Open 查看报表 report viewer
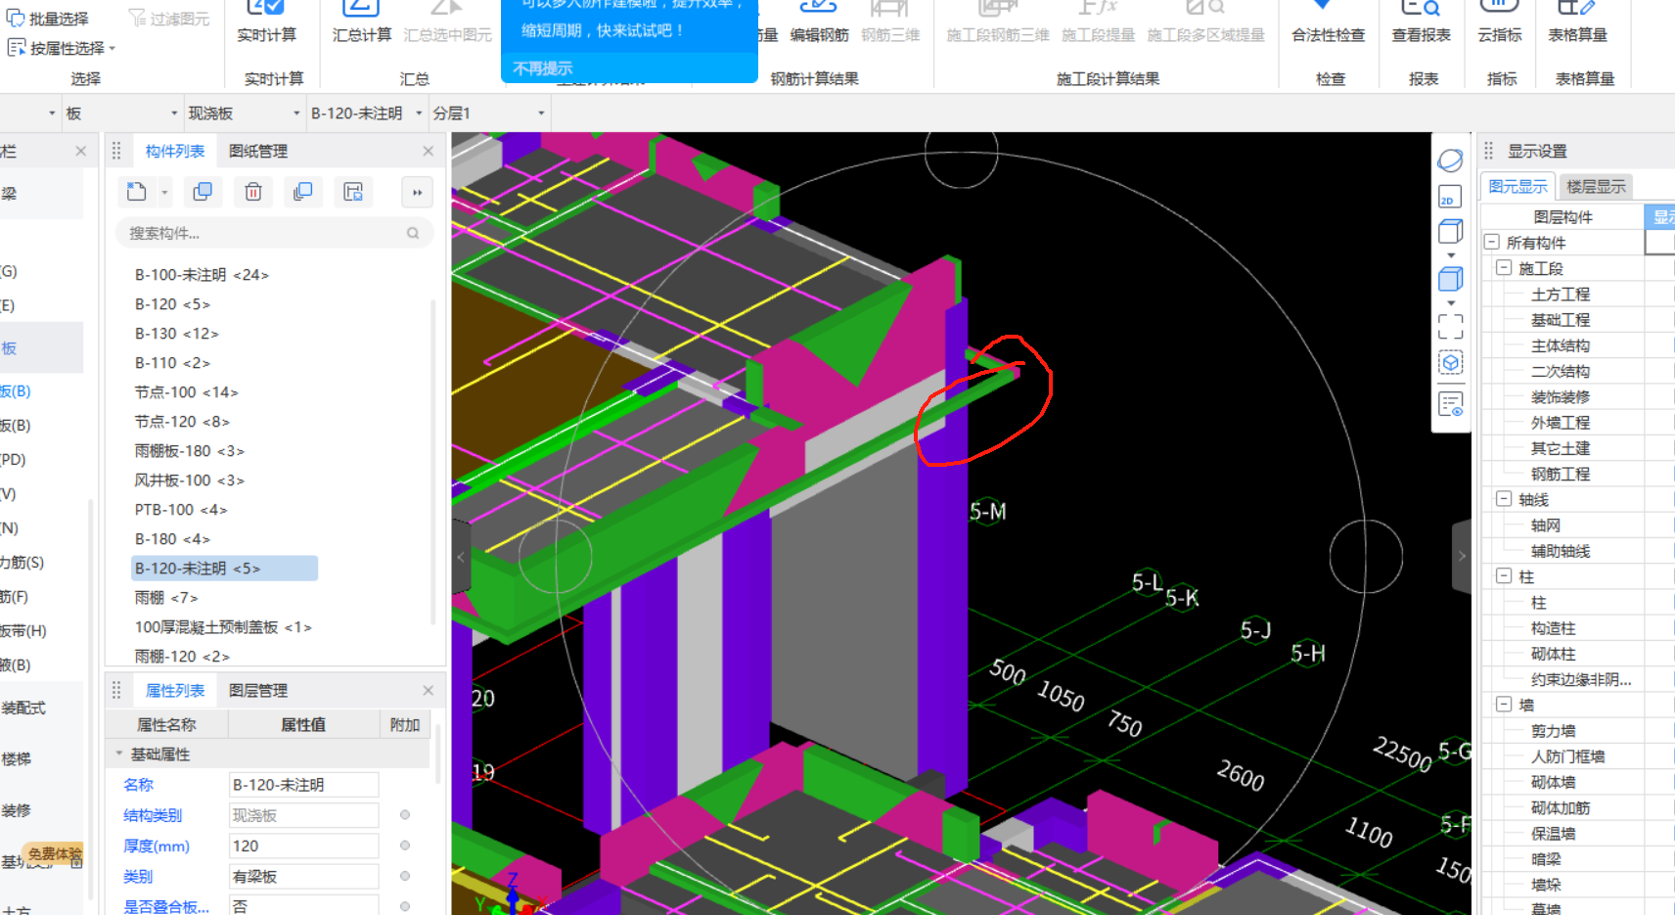This screenshot has width=1675, height=915. point(1421,22)
